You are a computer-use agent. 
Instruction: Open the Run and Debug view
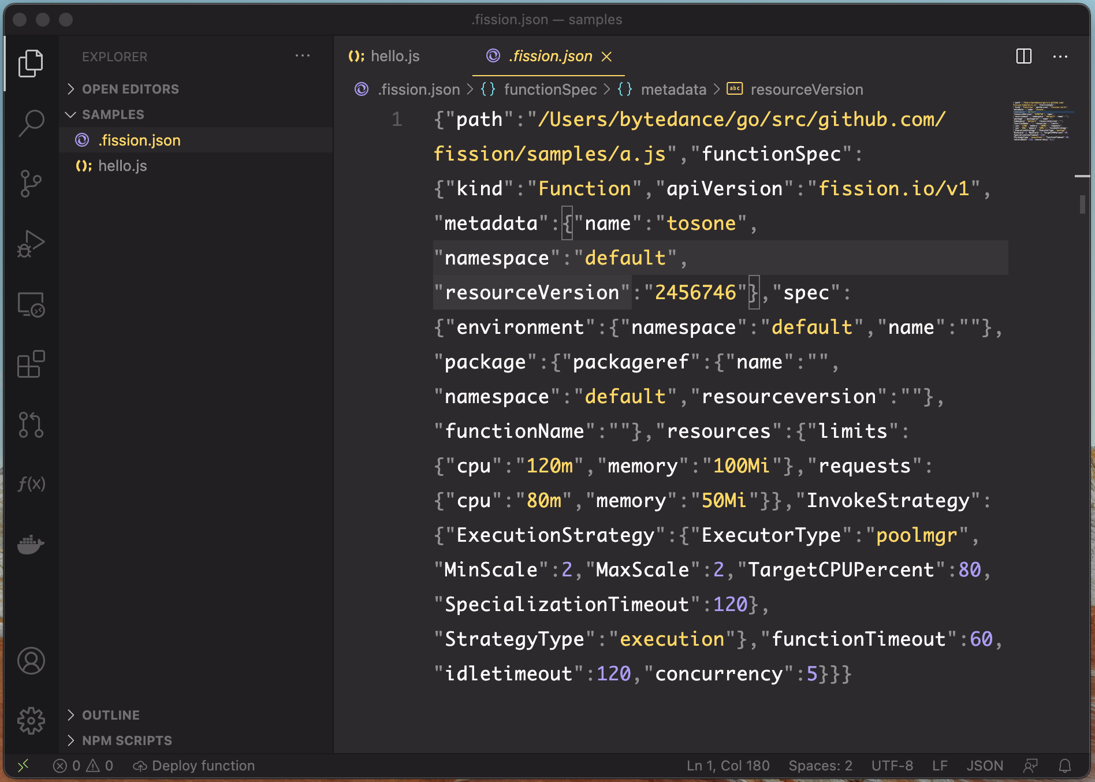click(31, 244)
